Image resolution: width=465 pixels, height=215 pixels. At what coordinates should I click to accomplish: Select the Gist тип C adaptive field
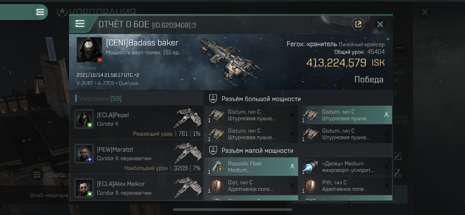[x=251, y=186]
